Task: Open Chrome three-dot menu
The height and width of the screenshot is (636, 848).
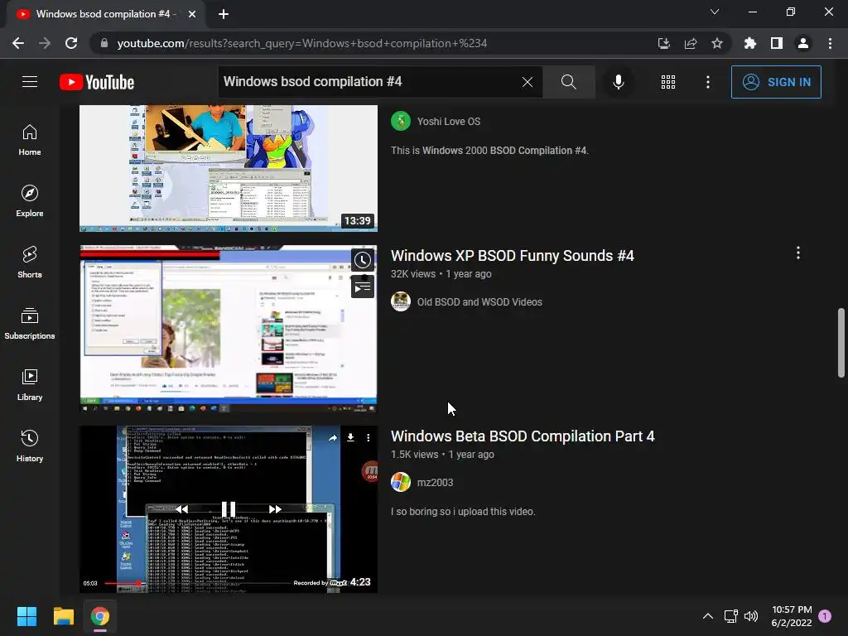Action: click(830, 43)
